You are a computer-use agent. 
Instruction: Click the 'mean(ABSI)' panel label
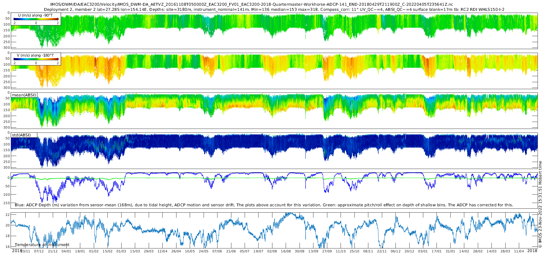24,95
